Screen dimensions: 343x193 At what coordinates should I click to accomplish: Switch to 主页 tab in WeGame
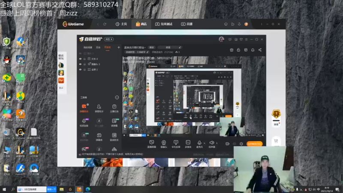(121, 24)
